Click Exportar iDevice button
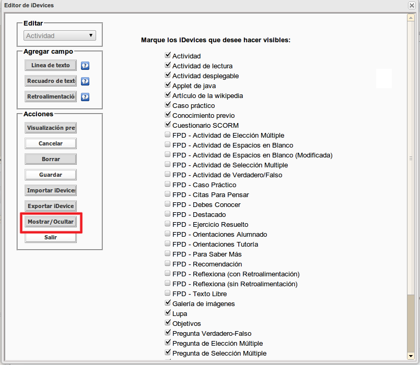The height and width of the screenshot is (365, 420). pyautogui.click(x=51, y=206)
